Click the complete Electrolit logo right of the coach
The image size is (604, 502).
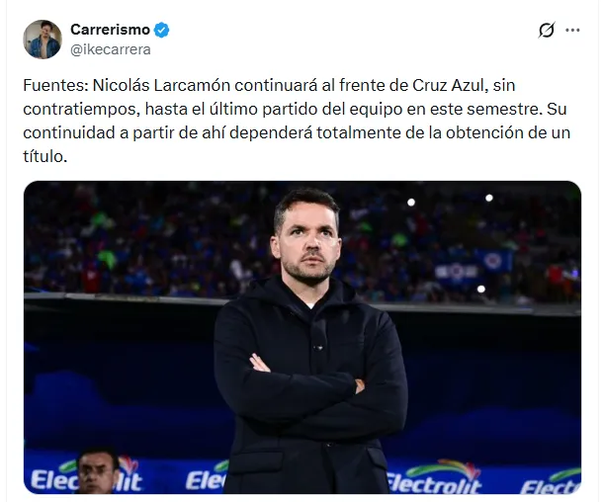435,477
